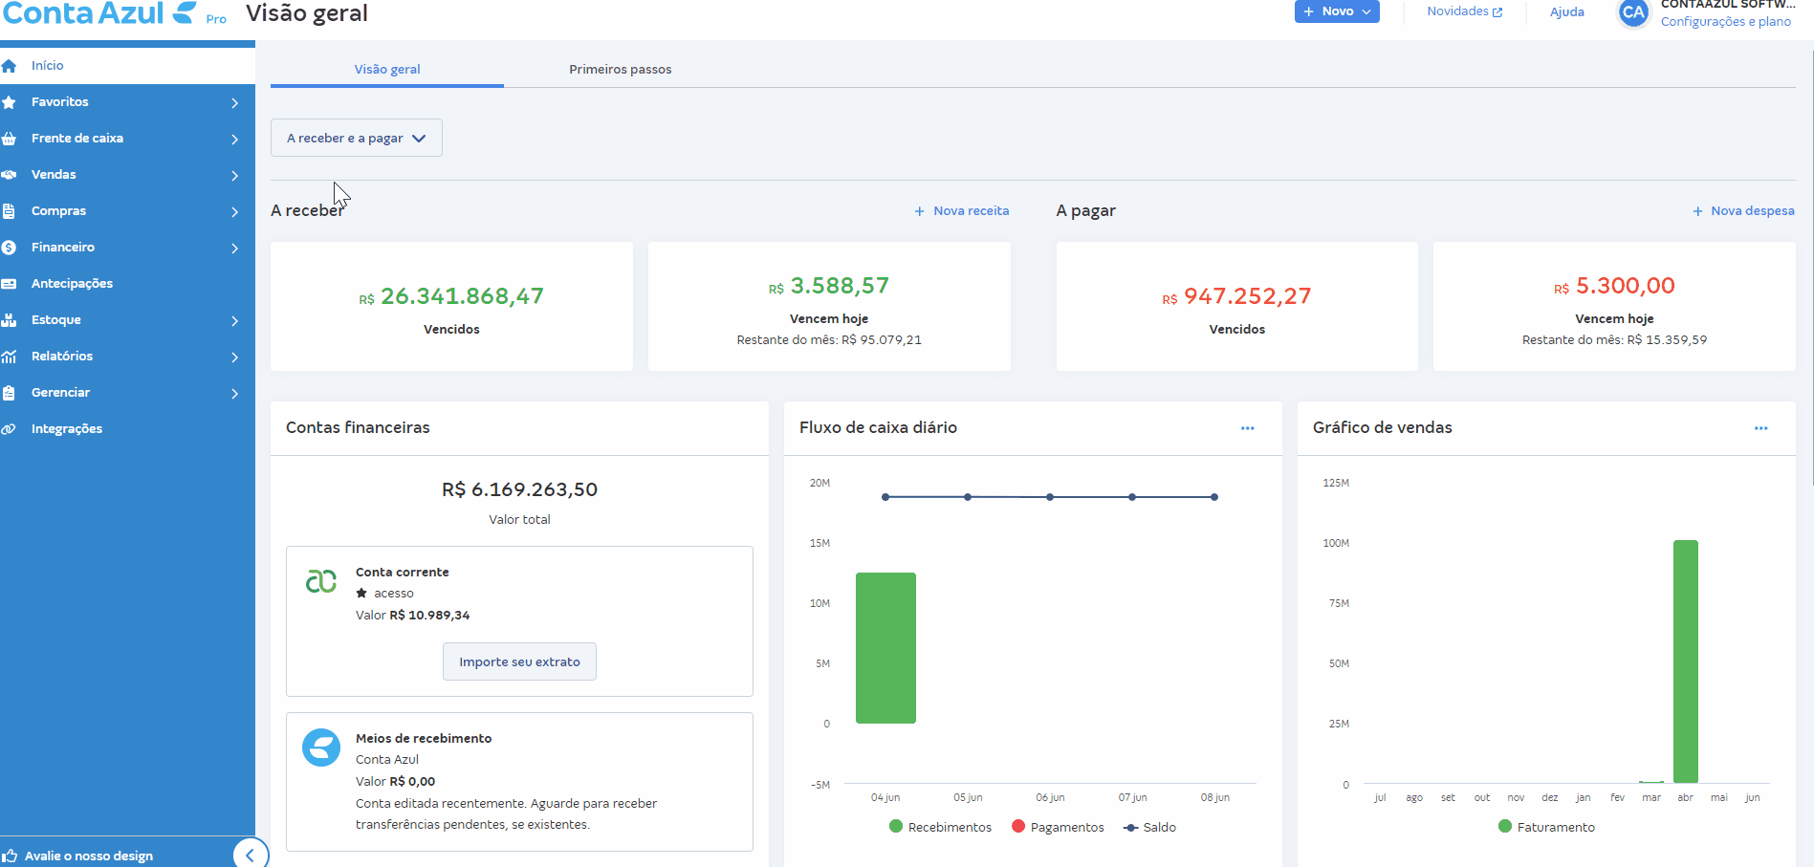Collapse the sidebar with the arrow button
Screen dimensions: 1814x867
coord(251,855)
